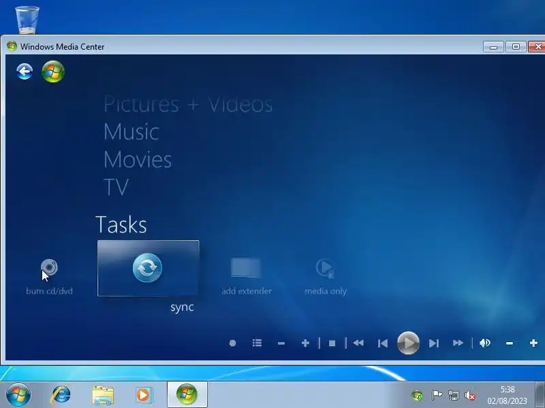
Task: Close the Windows Media Center window
Action: click(x=537, y=46)
